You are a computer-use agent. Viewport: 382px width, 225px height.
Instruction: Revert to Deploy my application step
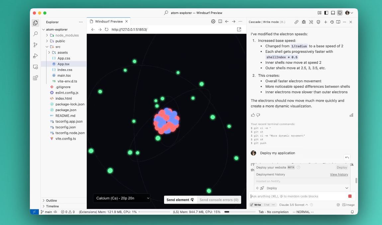(347, 158)
